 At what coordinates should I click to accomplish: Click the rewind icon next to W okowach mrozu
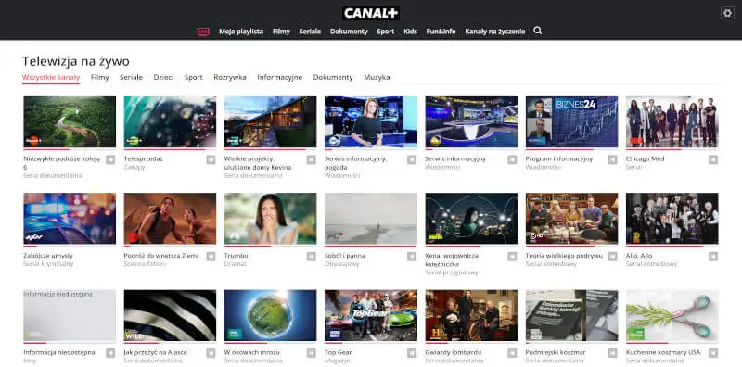(x=312, y=353)
